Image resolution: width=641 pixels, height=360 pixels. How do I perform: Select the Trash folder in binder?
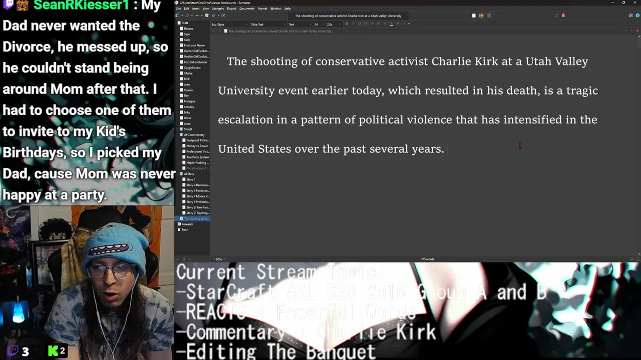point(185,229)
